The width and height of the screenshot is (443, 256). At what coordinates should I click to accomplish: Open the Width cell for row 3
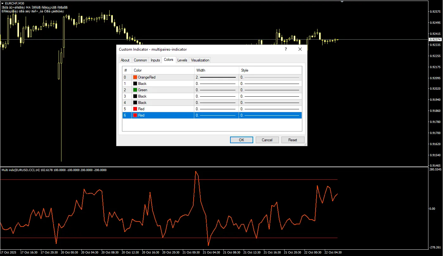coord(216,96)
